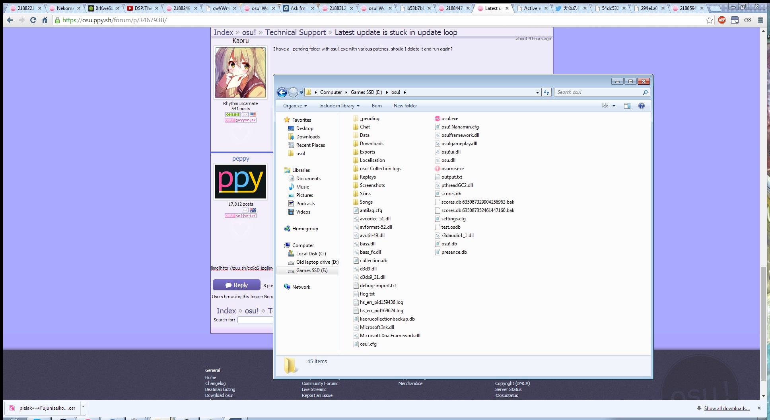Select the settings.cfg file

(x=450, y=219)
